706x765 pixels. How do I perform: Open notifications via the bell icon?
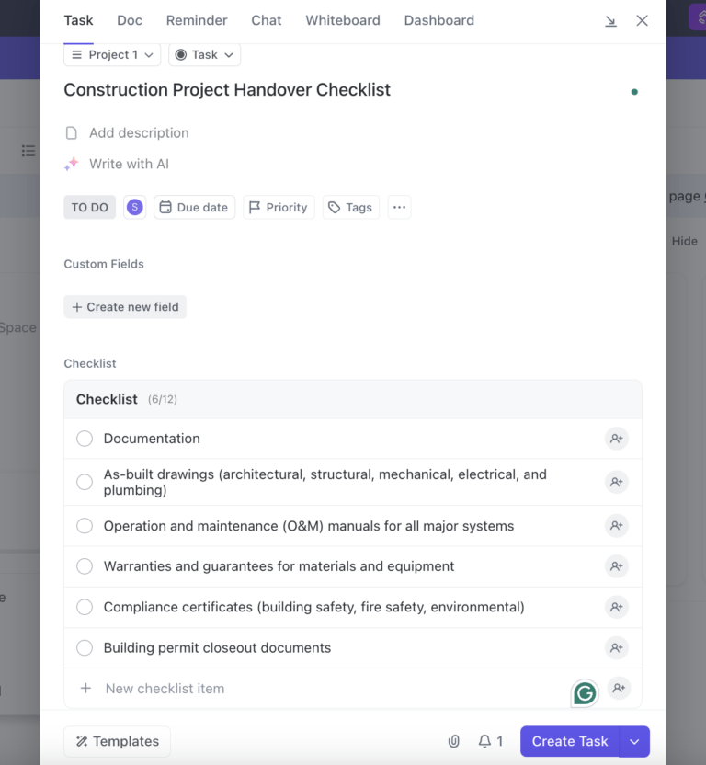click(x=484, y=741)
